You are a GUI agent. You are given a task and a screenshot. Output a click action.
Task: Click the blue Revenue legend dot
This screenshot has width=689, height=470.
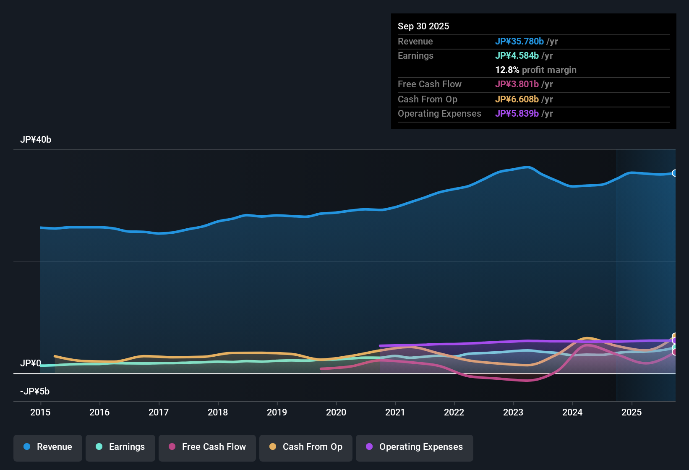(26, 447)
